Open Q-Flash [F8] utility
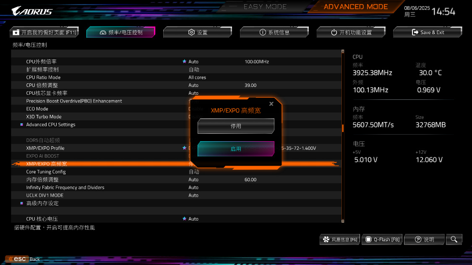 coord(382,239)
